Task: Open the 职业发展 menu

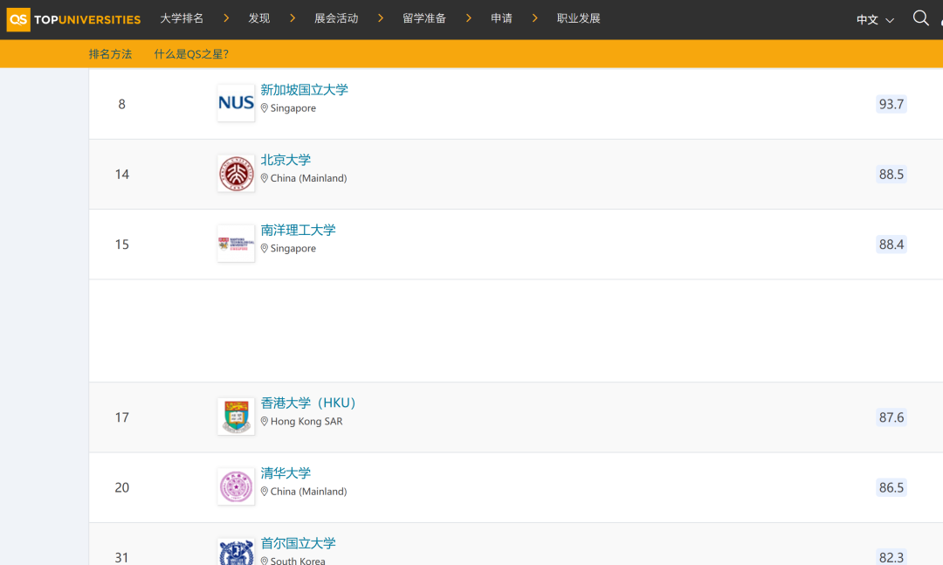Action: [579, 18]
